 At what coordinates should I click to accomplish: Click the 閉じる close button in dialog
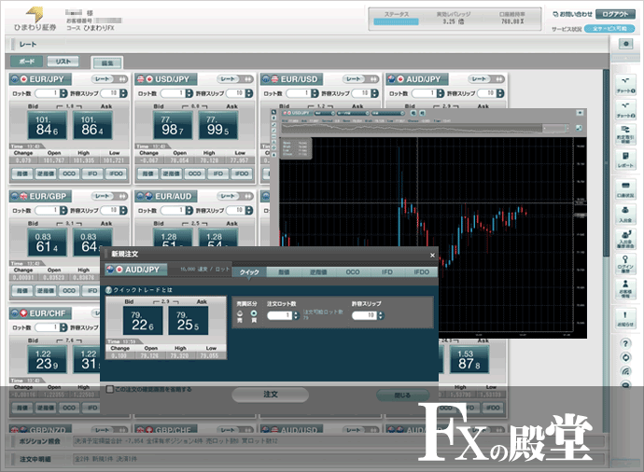[402, 396]
